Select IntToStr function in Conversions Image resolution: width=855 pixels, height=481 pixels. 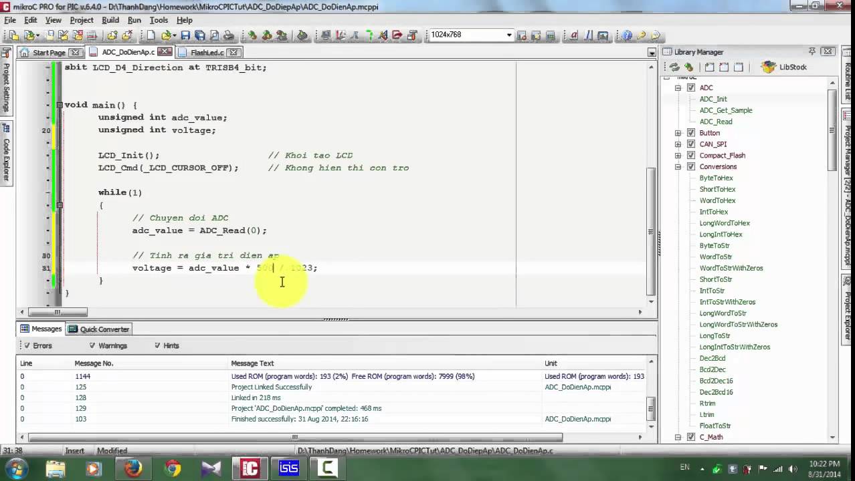pos(712,291)
